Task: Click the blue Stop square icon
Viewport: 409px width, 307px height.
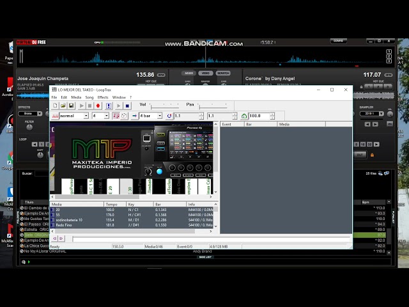Action: point(127,106)
